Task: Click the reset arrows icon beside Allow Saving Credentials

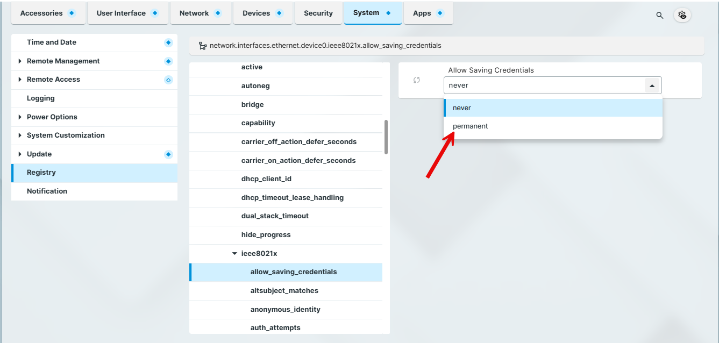Action: pos(416,80)
